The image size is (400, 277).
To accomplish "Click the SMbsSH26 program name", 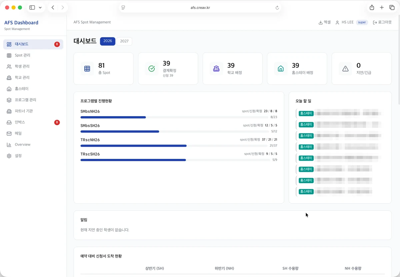I will pos(90,126).
